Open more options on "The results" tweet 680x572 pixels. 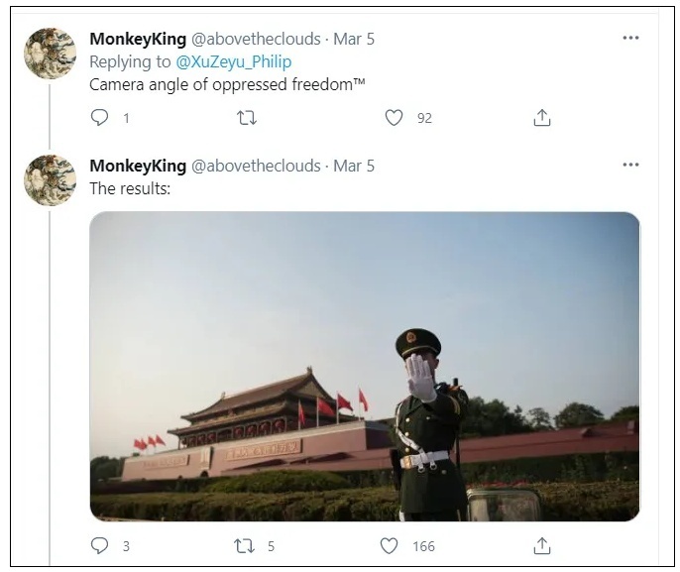(630, 165)
